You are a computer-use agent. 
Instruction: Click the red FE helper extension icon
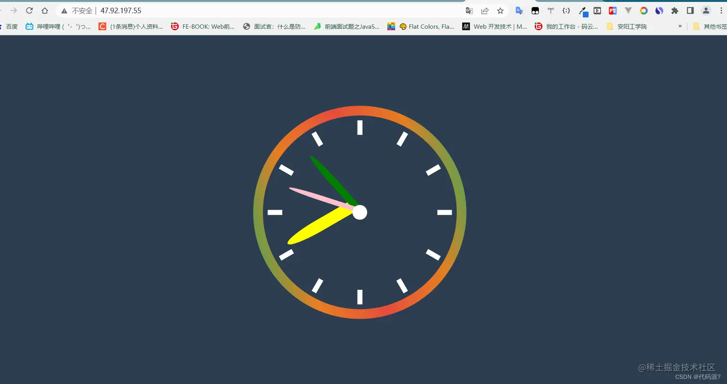pos(613,11)
